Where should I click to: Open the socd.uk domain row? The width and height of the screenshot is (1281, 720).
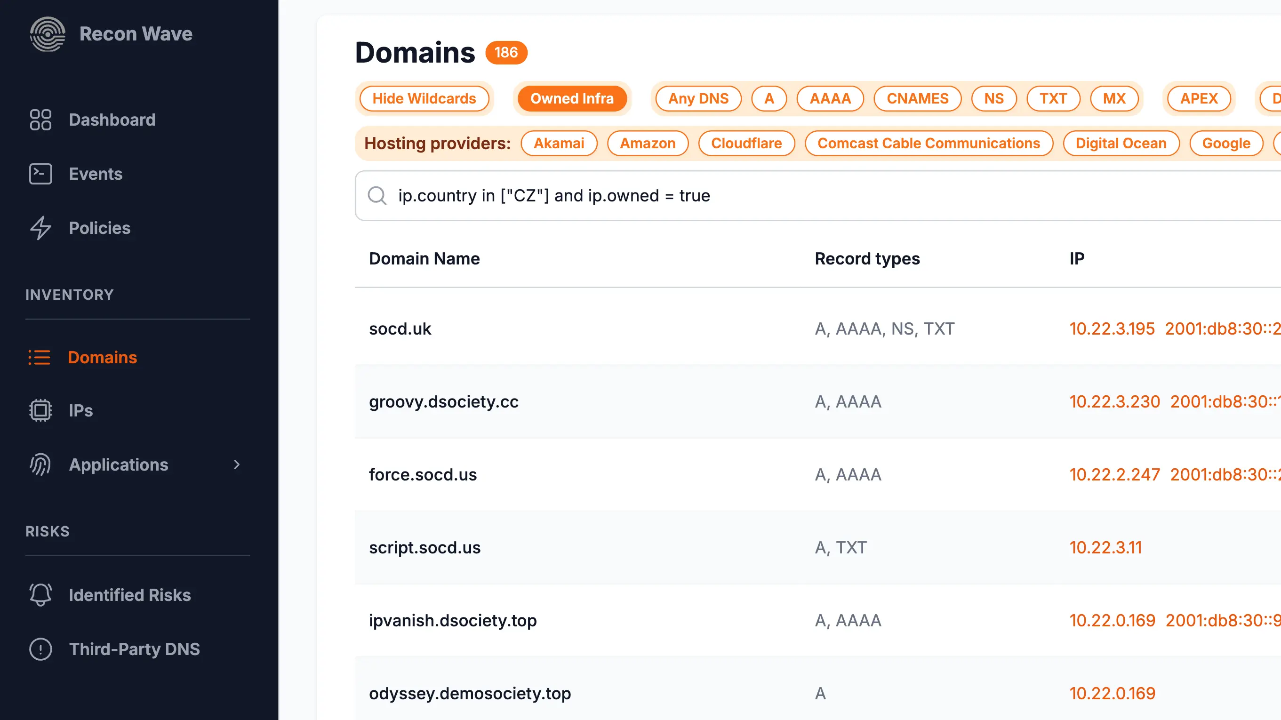(817, 328)
